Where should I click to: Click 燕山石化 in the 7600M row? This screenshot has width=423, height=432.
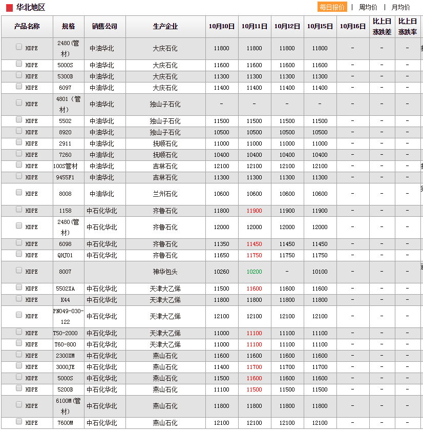(165, 423)
